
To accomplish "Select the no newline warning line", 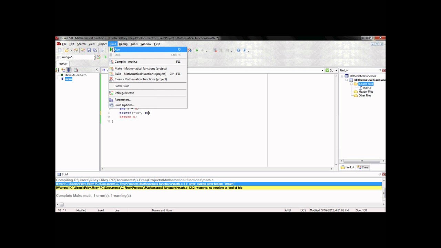I will pos(219,188).
